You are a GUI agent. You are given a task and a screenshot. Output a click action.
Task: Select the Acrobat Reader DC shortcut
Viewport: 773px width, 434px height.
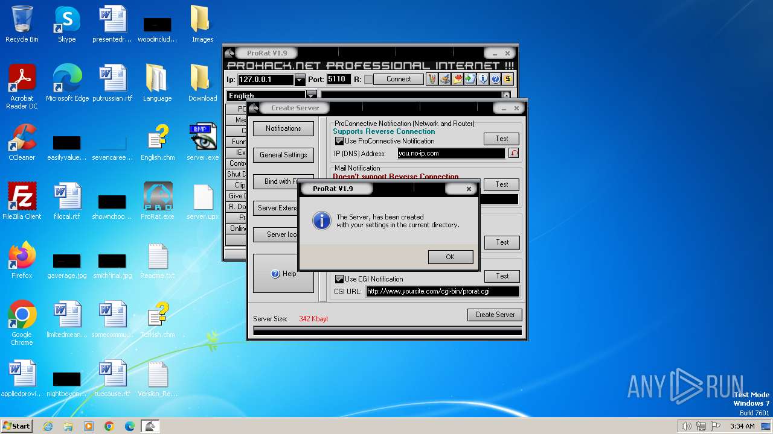pyautogui.click(x=22, y=87)
